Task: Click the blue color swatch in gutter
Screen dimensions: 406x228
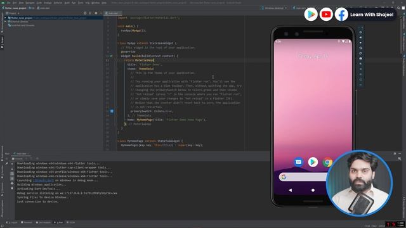Action: pyautogui.click(x=112, y=111)
